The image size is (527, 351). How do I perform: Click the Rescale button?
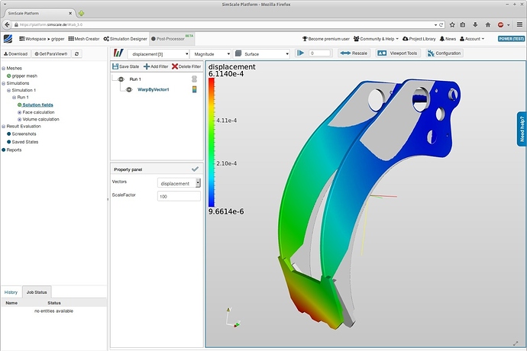click(354, 53)
